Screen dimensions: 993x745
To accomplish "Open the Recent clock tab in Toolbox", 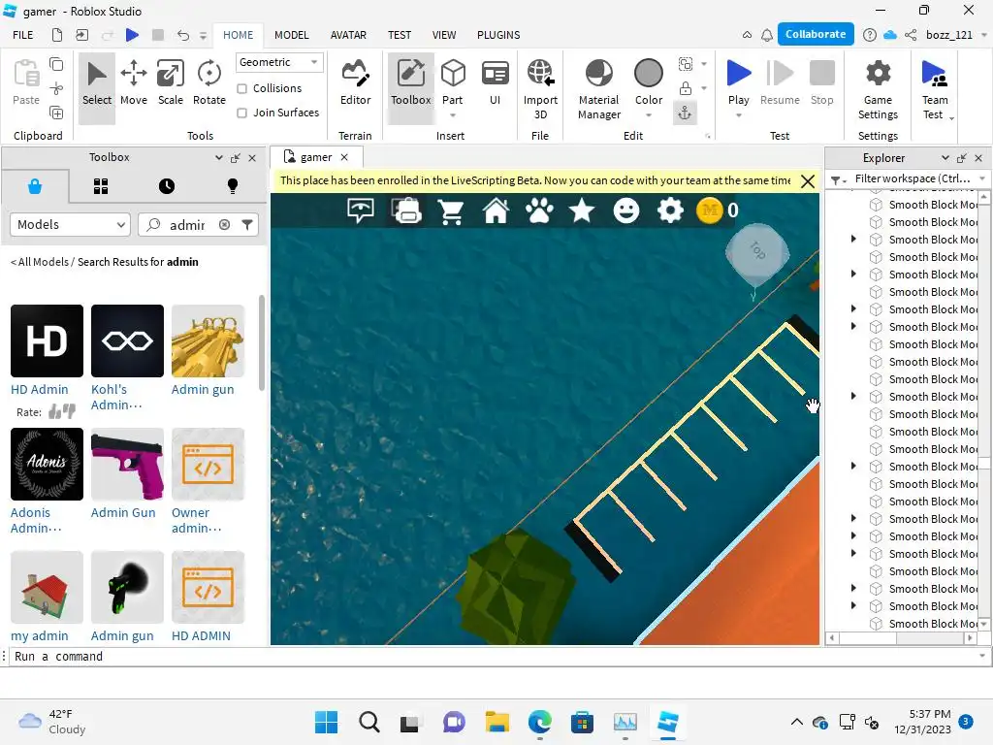I will pos(167,186).
